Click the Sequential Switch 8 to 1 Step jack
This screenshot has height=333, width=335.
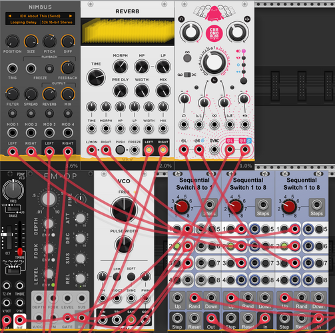177,318
